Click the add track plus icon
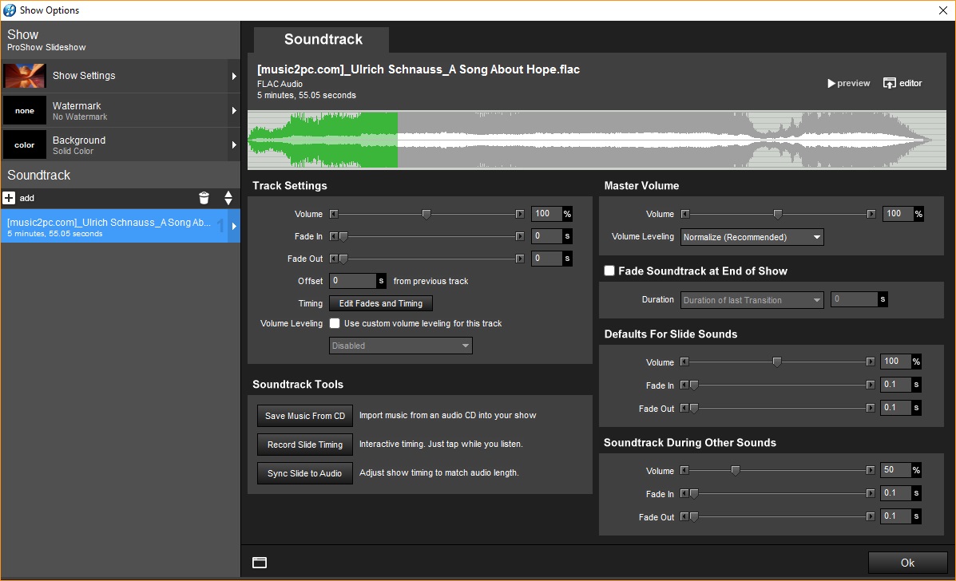Screen dimensions: 956x581 pos(9,198)
